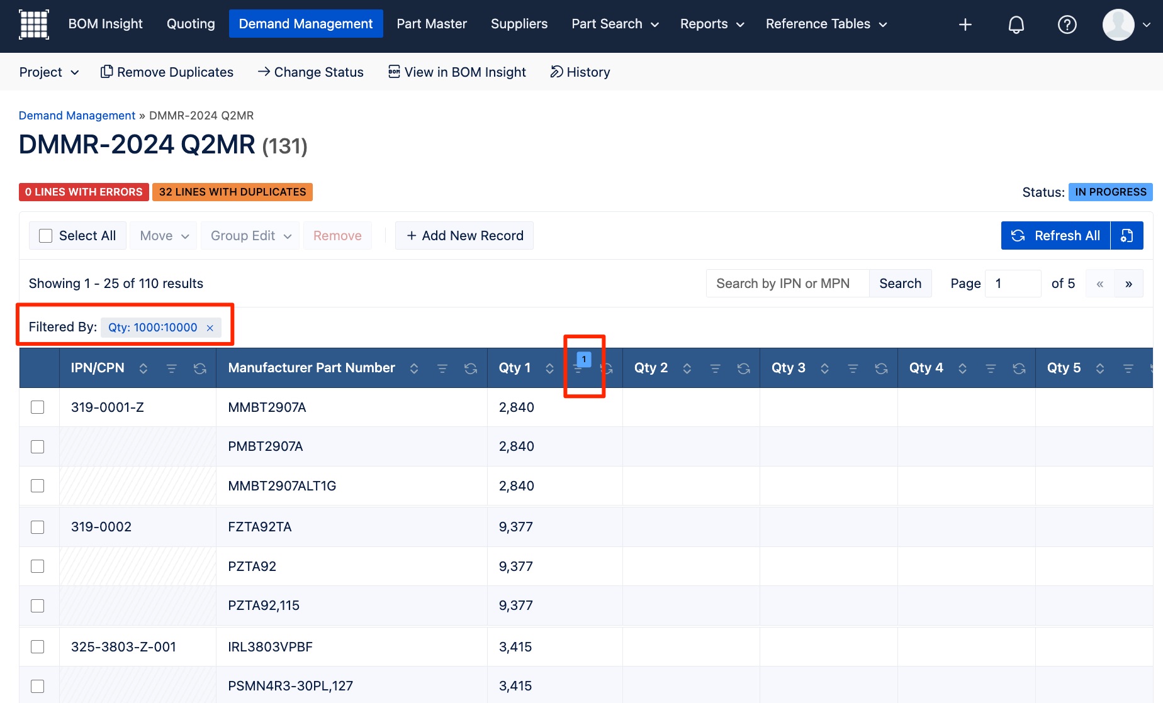Screen dimensions: 1163x703
Task: Click the greyed Remove button
Action: pyautogui.click(x=337, y=236)
